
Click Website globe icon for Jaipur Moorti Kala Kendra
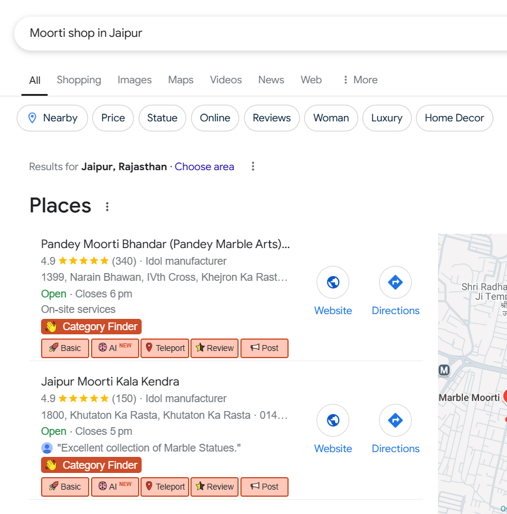click(x=333, y=421)
